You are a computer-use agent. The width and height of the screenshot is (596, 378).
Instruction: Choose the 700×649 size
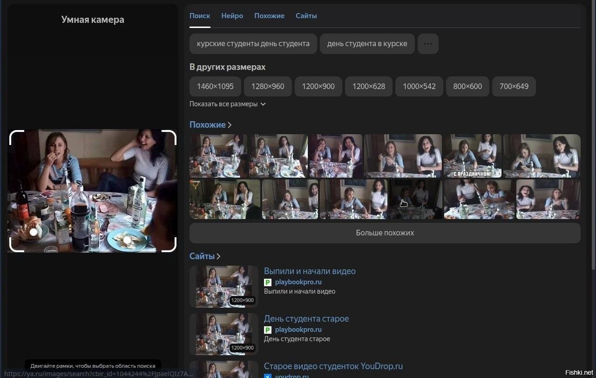[x=514, y=86]
